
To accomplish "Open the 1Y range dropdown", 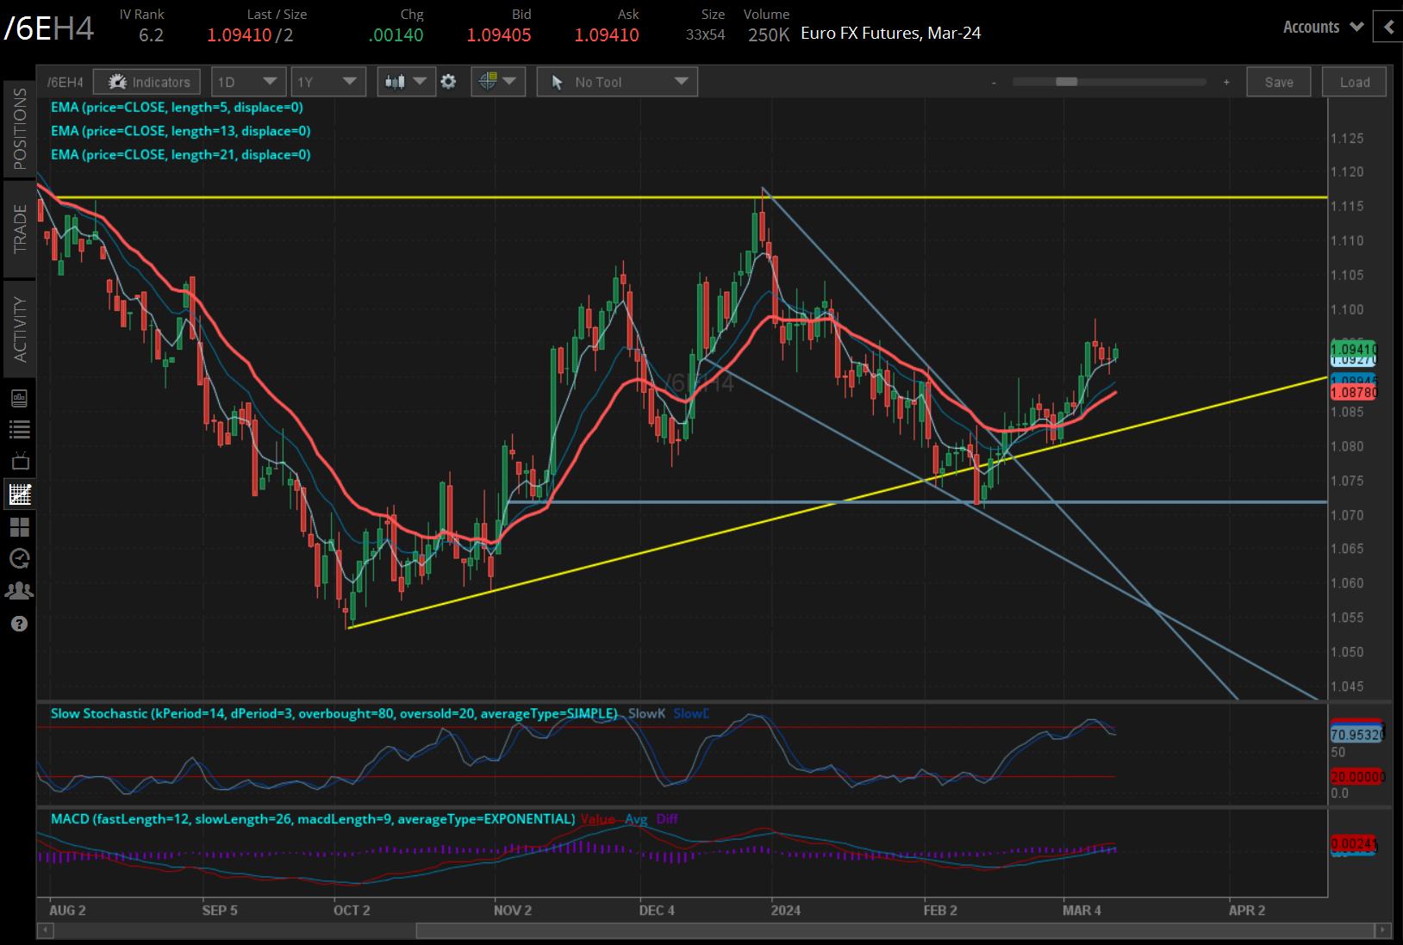I will (x=327, y=82).
